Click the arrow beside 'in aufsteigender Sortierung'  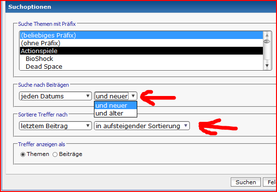pos(185,126)
